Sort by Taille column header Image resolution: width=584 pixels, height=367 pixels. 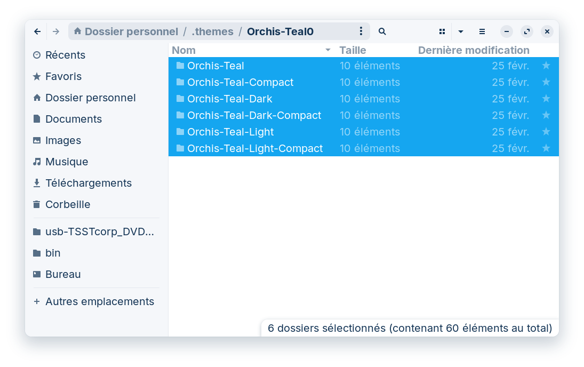click(x=353, y=50)
